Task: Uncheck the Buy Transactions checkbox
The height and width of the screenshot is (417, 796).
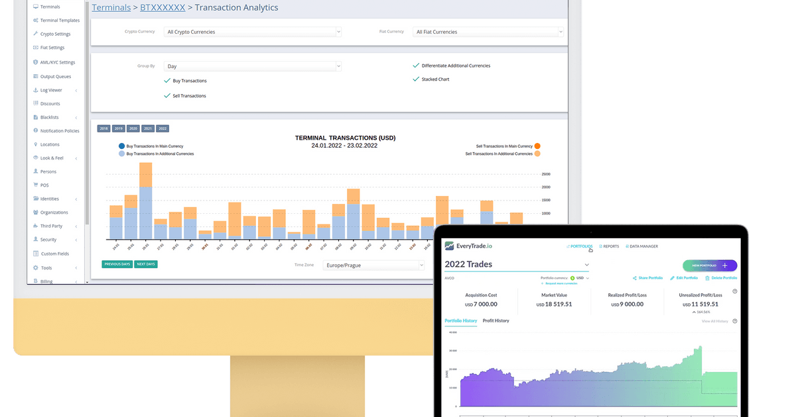Action: pos(167,81)
